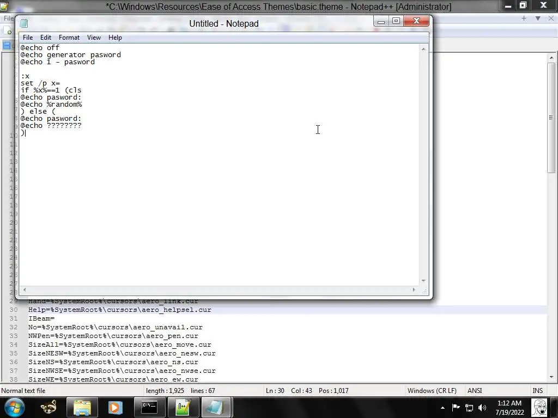Click the 'if %x%==1 (cls' line
This screenshot has width=558, height=418.
tap(51, 90)
